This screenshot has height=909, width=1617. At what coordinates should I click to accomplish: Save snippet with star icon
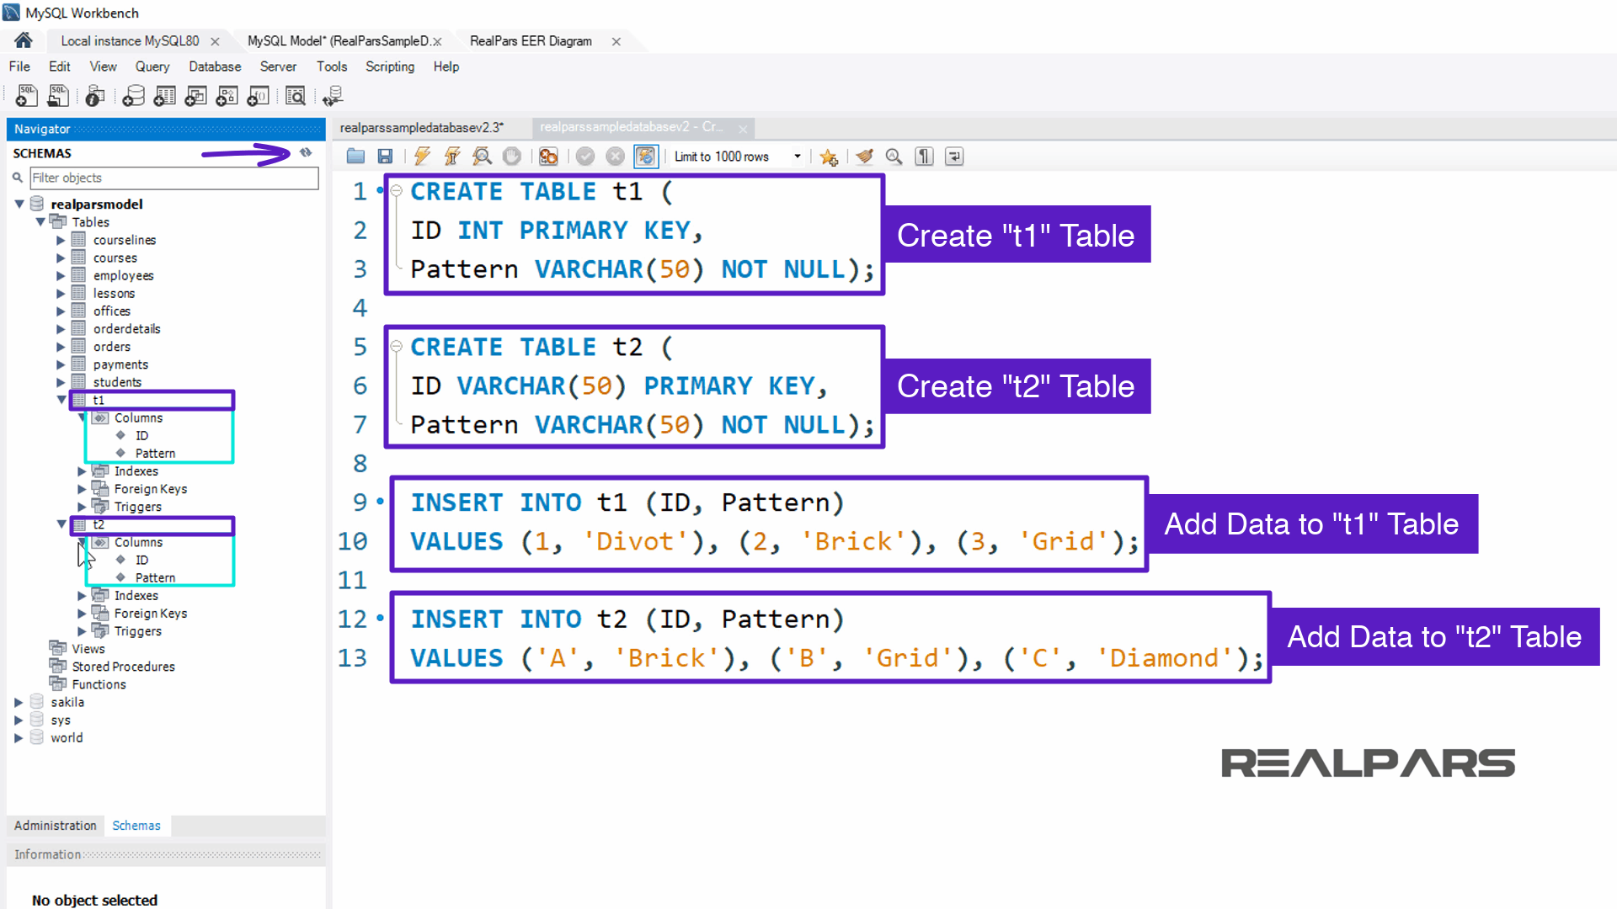pyautogui.click(x=829, y=157)
